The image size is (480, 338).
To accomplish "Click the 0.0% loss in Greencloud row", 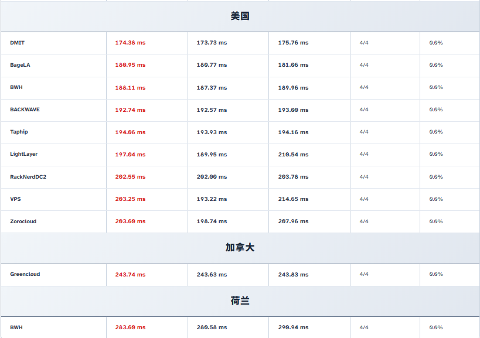I will pos(436,274).
